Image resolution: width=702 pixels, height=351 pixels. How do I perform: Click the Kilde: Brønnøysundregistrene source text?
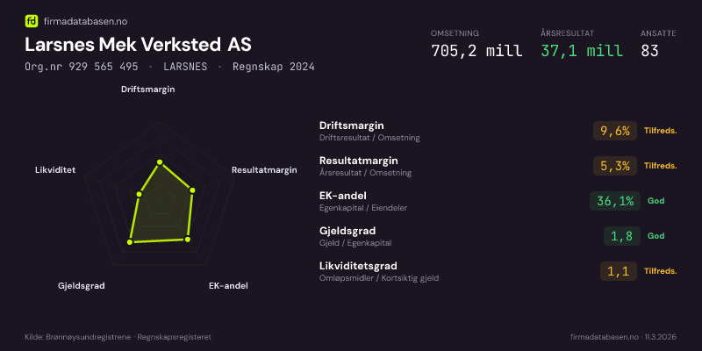(118, 337)
